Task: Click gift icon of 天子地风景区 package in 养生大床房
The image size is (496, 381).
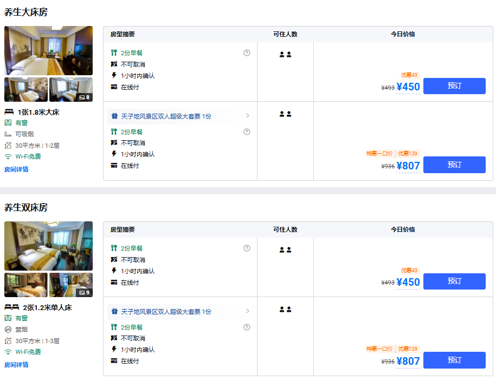Action: pos(114,116)
